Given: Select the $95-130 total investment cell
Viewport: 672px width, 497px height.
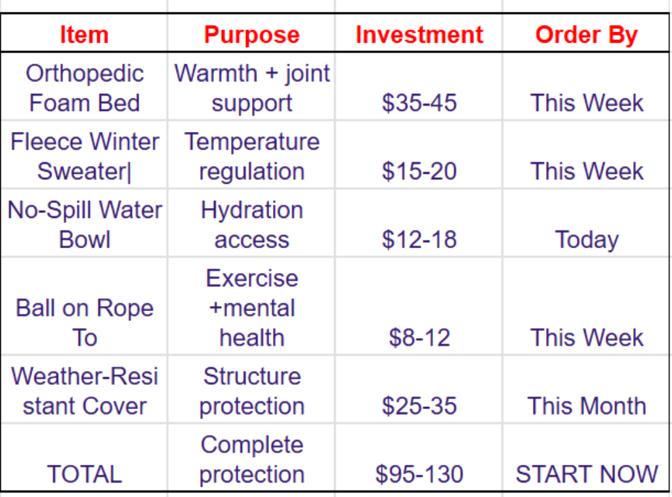Looking at the screenshot, I should click(419, 458).
